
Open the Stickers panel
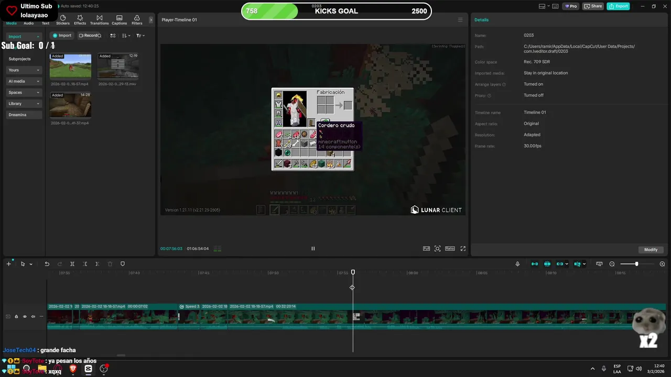pyautogui.click(x=63, y=20)
